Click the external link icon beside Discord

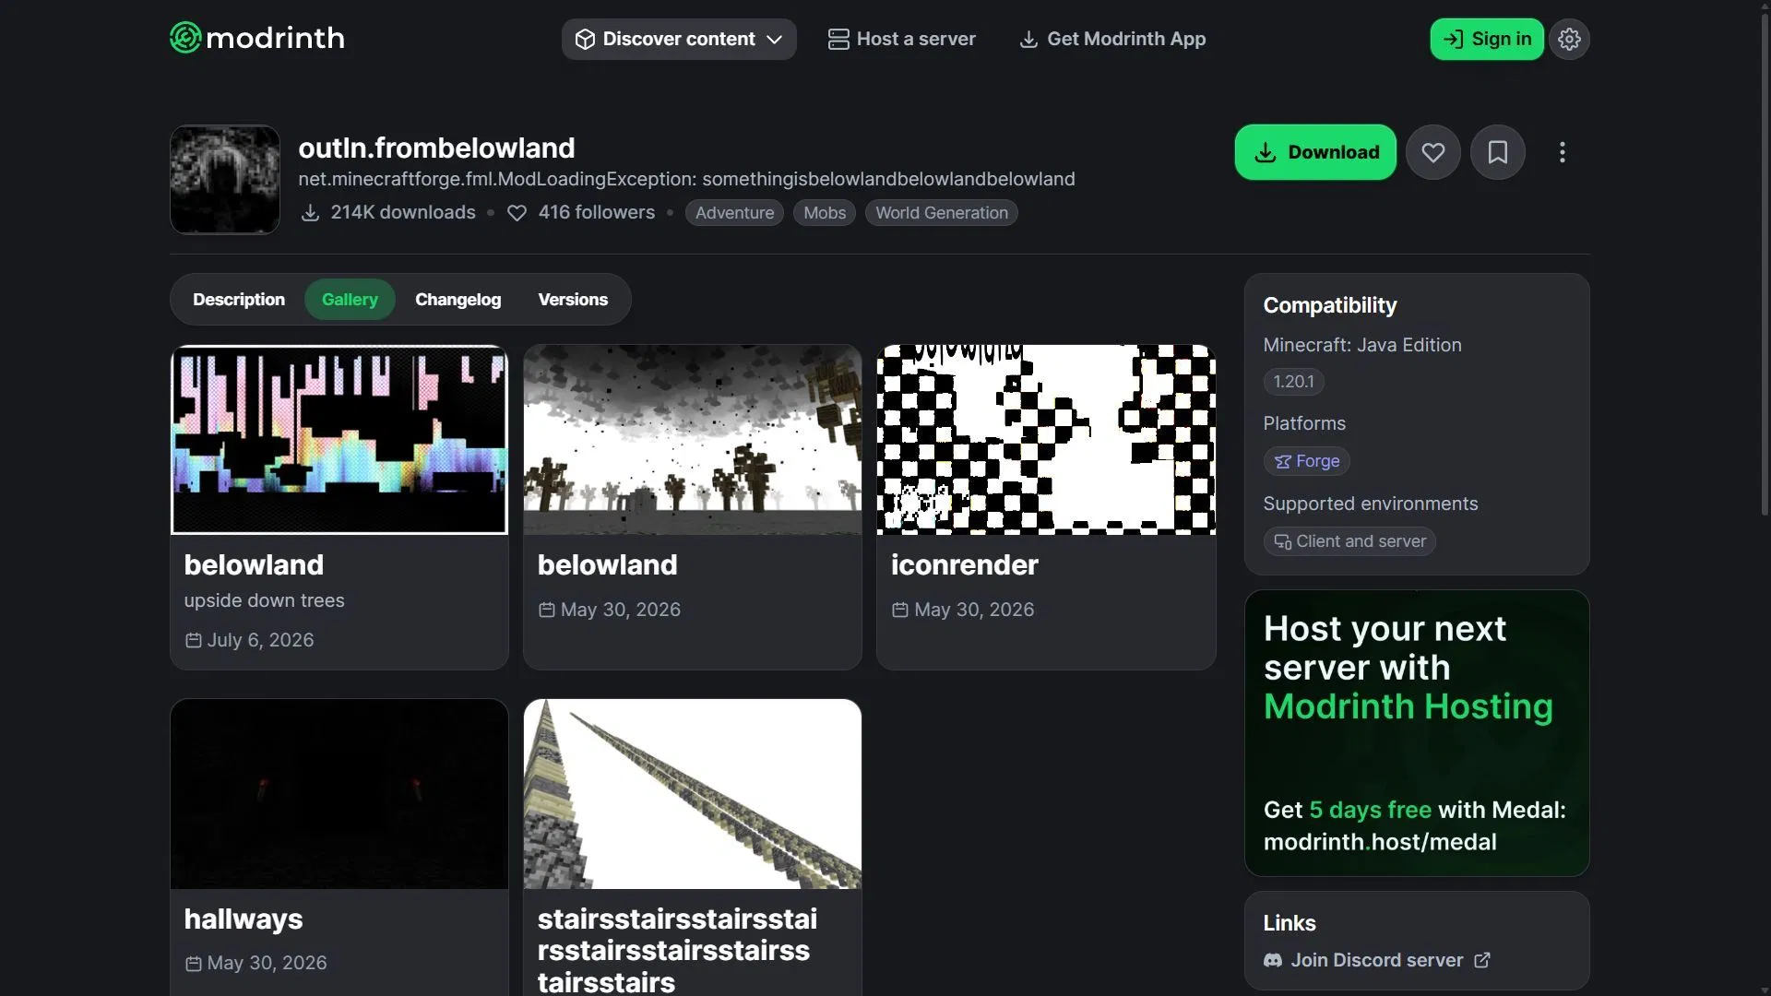[x=1481, y=960]
